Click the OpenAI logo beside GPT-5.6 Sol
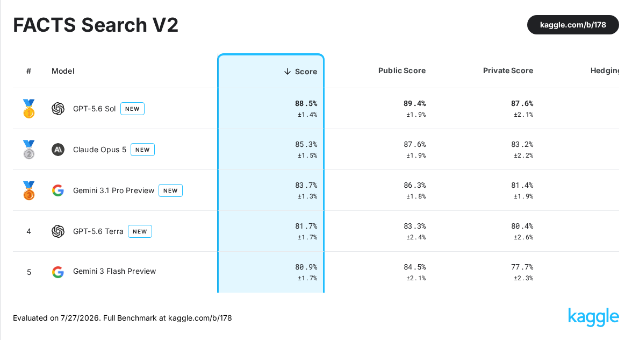 pos(58,109)
